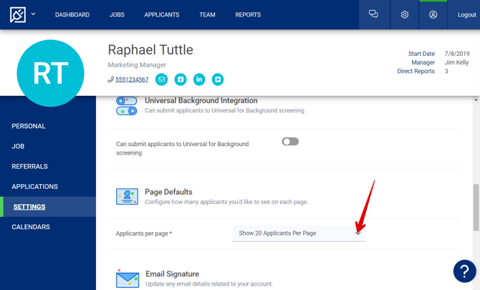480x290 pixels.
Task: Expand the chevron next to the logo
Action: point(34,14)
